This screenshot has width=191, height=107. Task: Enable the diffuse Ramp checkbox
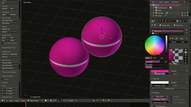coord(171,74)
